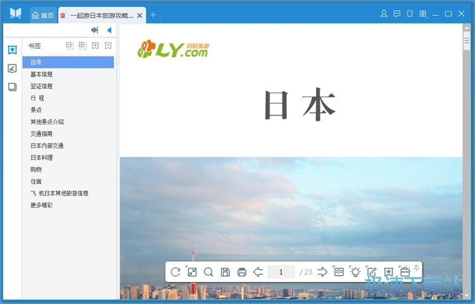This screenshot has height=304, width=475.
Task: Open search with the magnifier icon
Action: 208,272
